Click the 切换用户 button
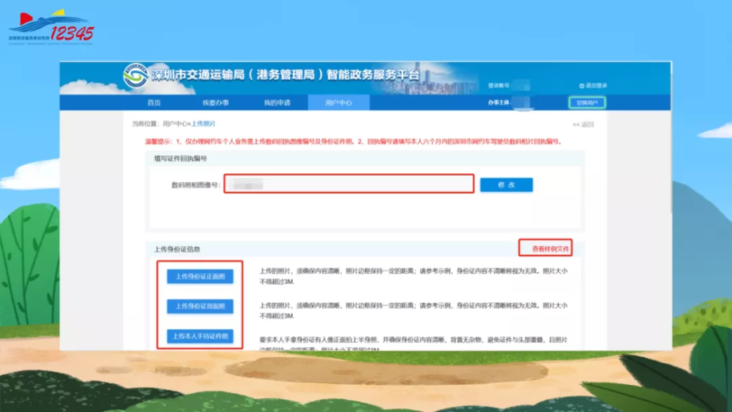The height and width of the screenshot is (412, 732). [587, 102]
